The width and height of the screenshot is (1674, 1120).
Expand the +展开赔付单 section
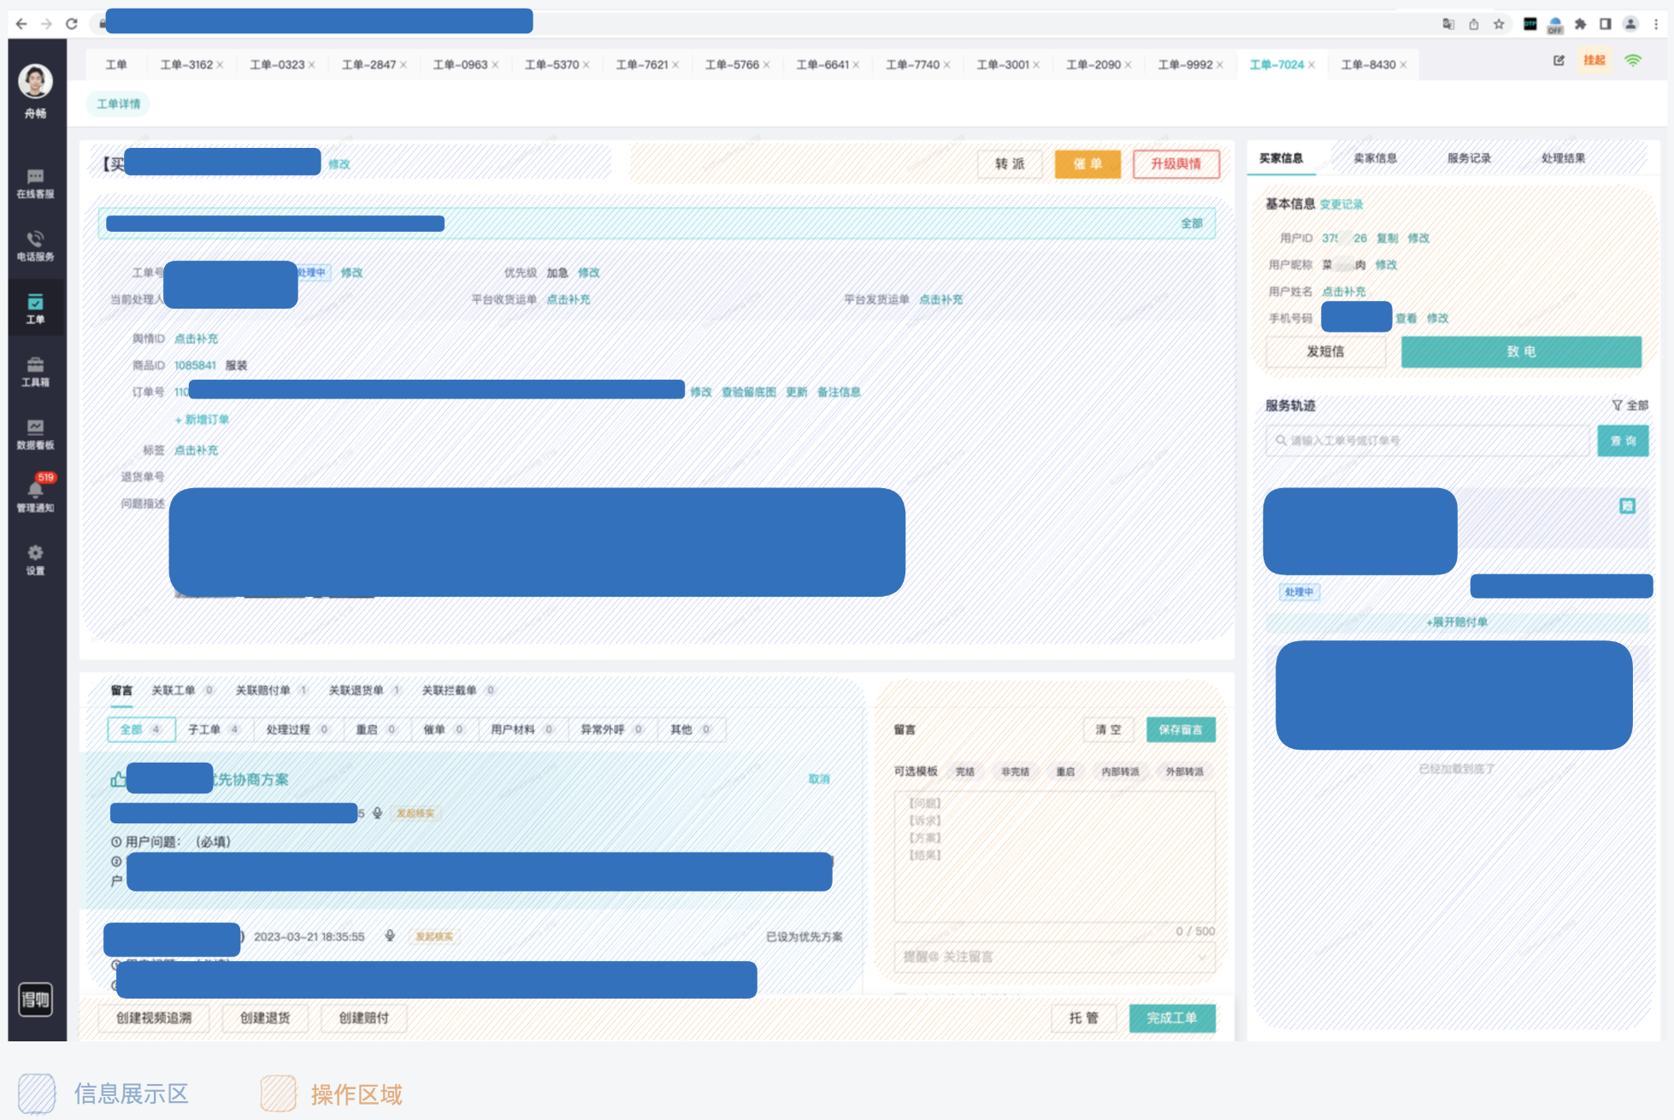1456,622
